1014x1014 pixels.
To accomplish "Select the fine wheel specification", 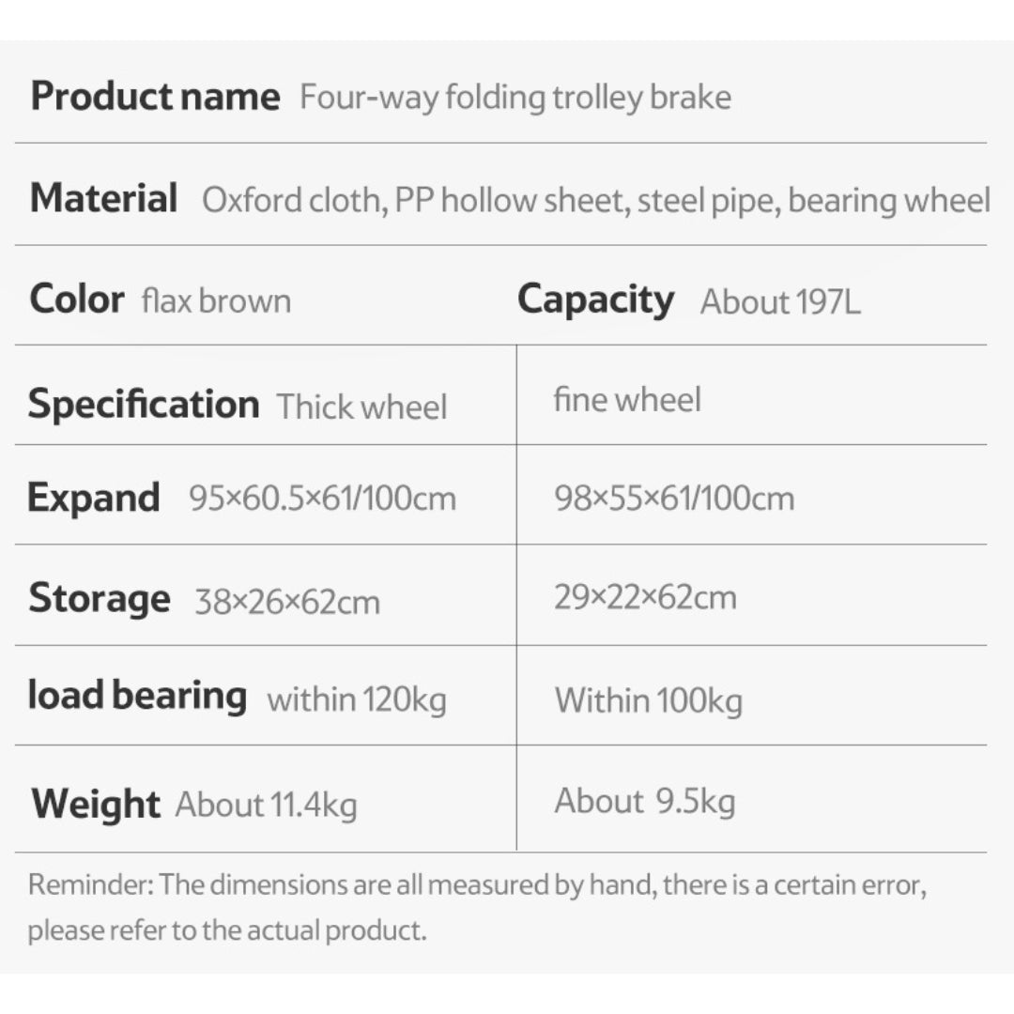I will coord(627,400).
